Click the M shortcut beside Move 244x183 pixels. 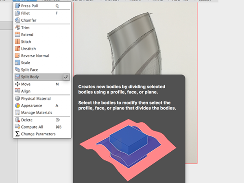click(57, 84)
